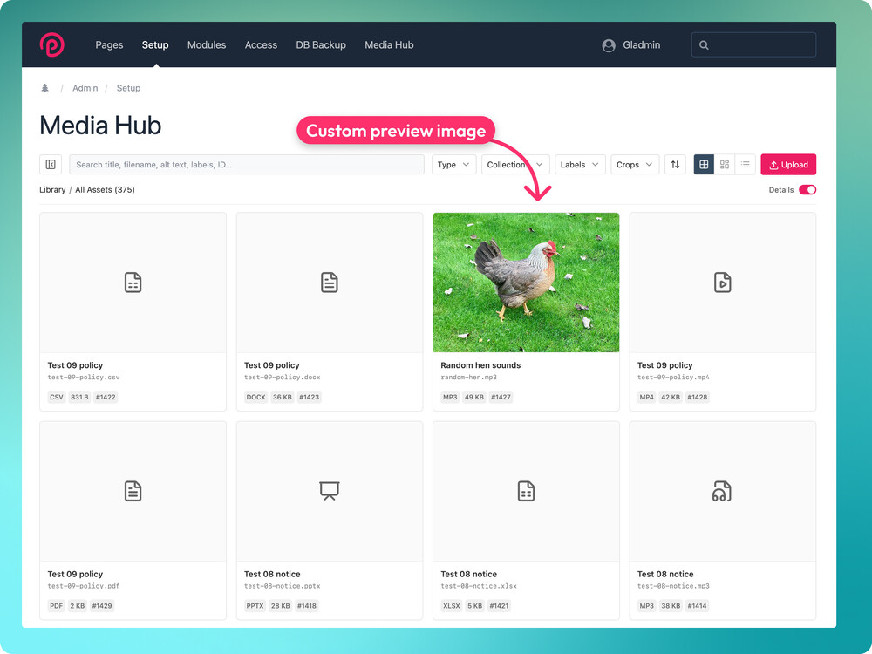This screenshot has height=654, width=872.
Task: Click the Upload button
Action: pyautogui.click(x=788, y=165)
